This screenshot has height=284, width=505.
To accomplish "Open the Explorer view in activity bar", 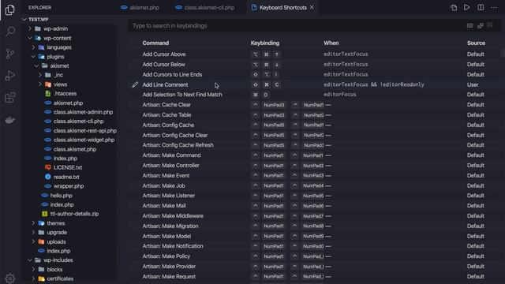I will point(10,10).
